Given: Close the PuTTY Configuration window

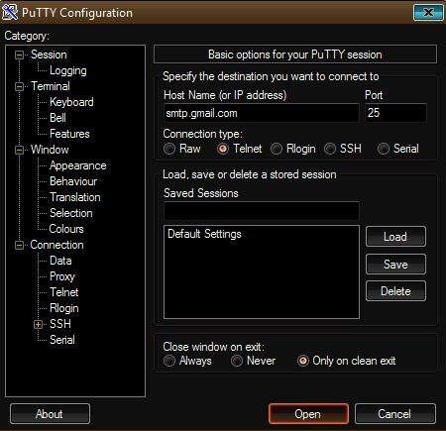Looking at the screenshot, I should (428, 13).
